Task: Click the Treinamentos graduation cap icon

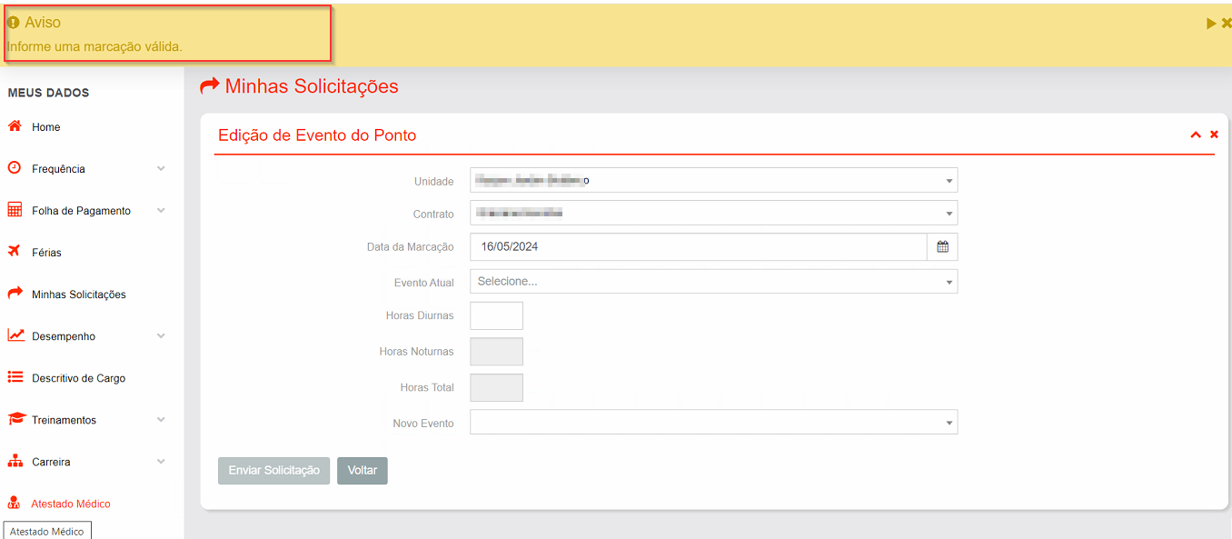Action: (15, 419)
